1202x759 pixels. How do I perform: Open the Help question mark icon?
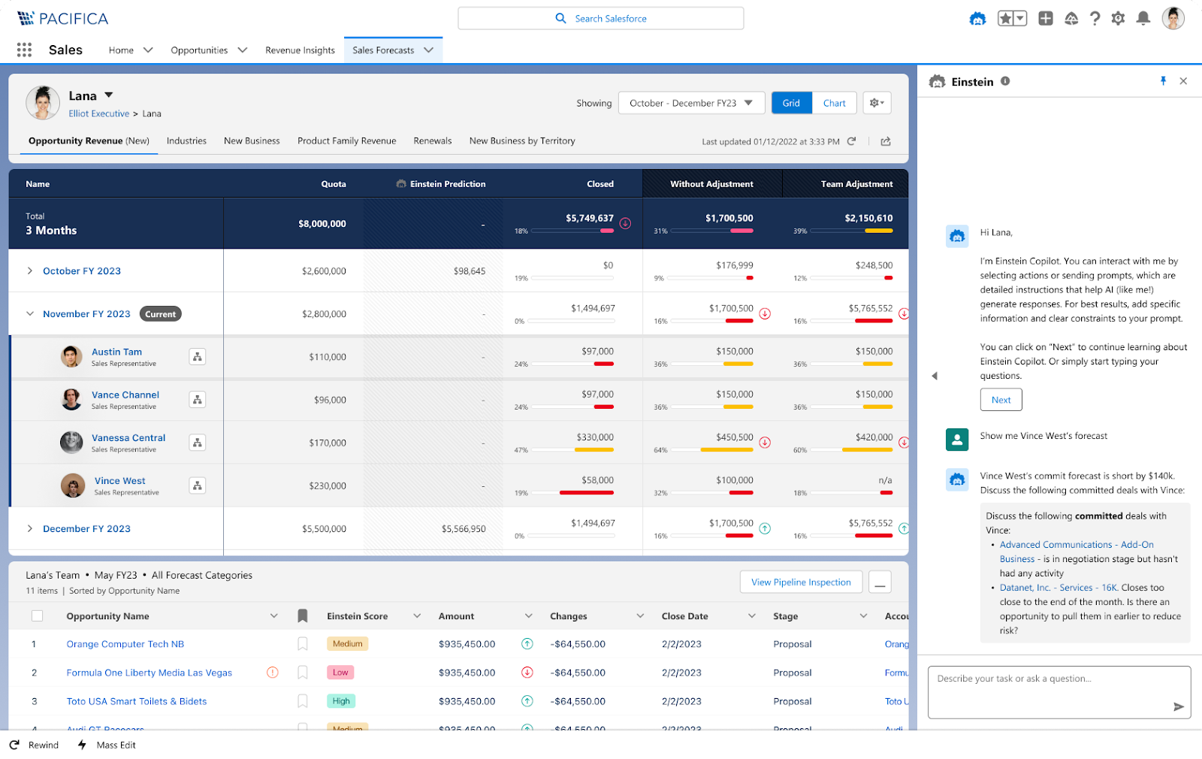pyautogui.click(x=1095, y=19)
